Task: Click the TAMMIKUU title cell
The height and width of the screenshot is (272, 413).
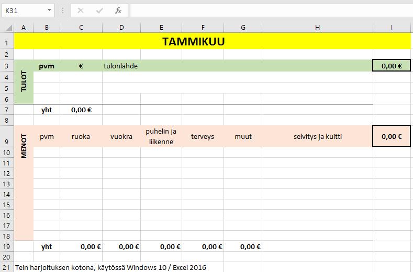Action: 213,41
